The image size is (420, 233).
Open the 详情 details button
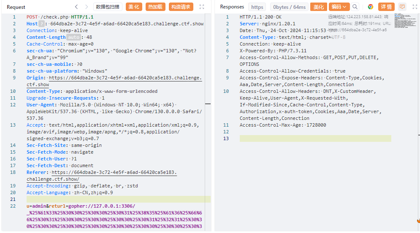point(386,7)
